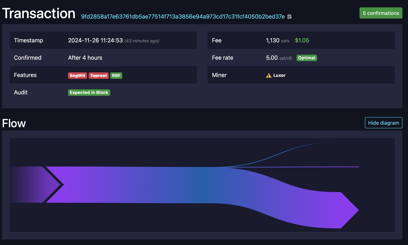This screenshot has width=408, height=245.
Task: Click the crossed-out Taproot badge
Action: 99,76
